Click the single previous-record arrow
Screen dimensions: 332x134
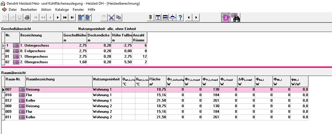pos(50,17)
